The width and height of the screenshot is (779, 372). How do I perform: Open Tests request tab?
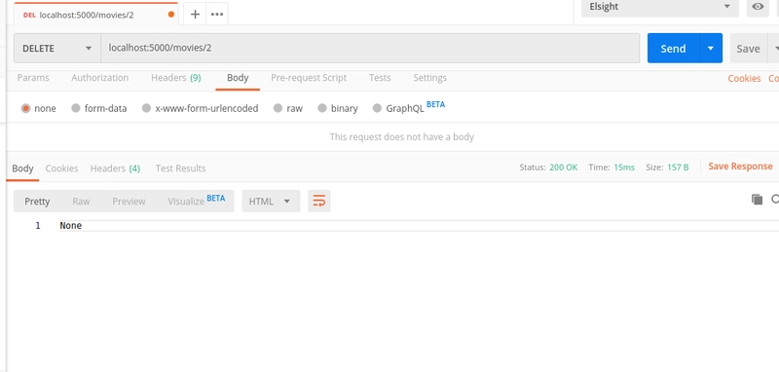point(380,78)
